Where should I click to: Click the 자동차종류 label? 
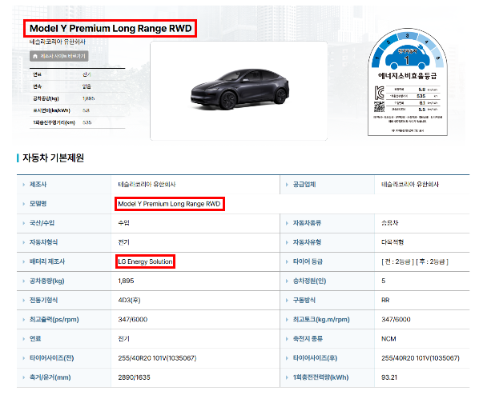(307, 223)
